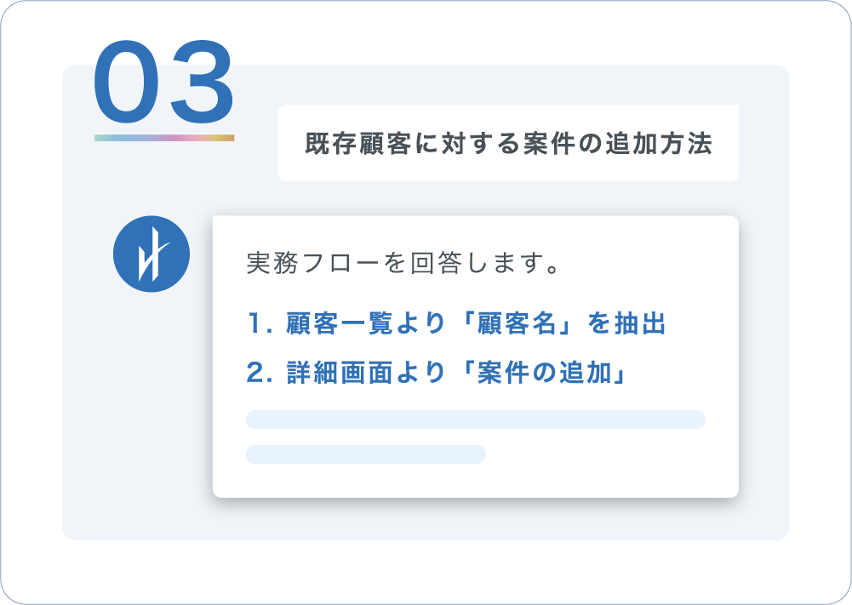Select the question bubble 既存顧客に対する案件の追加方法
The image size is (852, 605).
[x=508, y=143]
